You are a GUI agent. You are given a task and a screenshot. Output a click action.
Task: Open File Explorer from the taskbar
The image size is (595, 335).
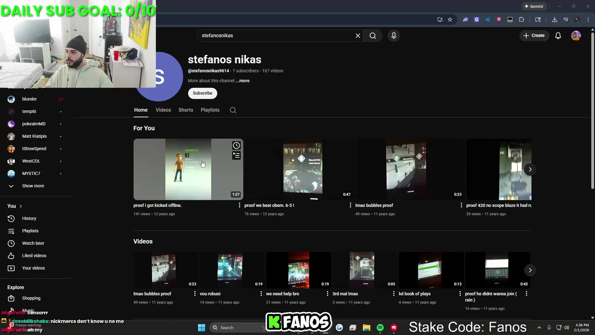point(366,328)
